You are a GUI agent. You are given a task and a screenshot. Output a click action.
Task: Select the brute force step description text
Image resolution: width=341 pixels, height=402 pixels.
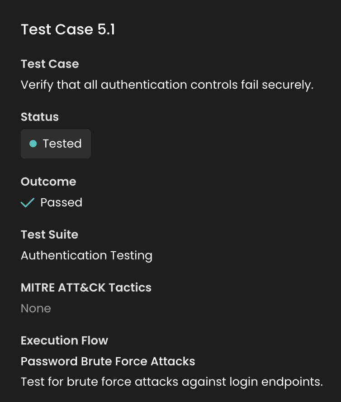pyautogui.click(x=170, y=382)
